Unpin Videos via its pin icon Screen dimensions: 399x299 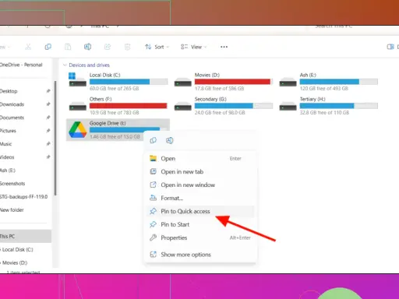(x=48, y=157)
